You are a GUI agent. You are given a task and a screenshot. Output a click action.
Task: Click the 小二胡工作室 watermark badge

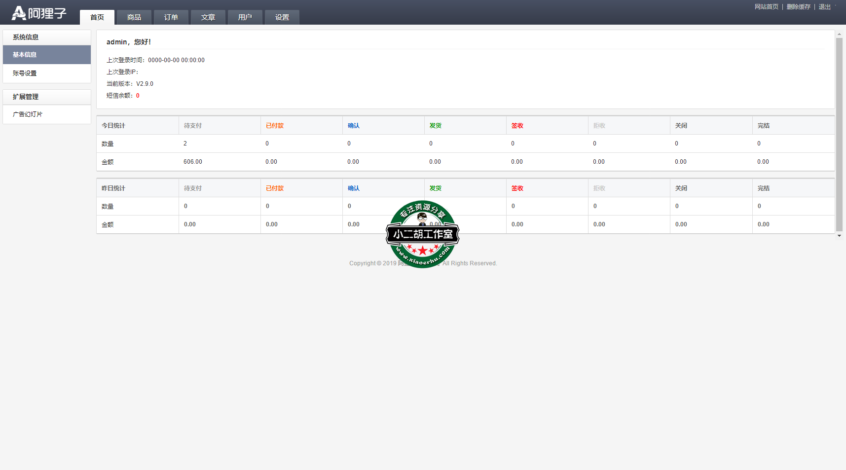422,234
